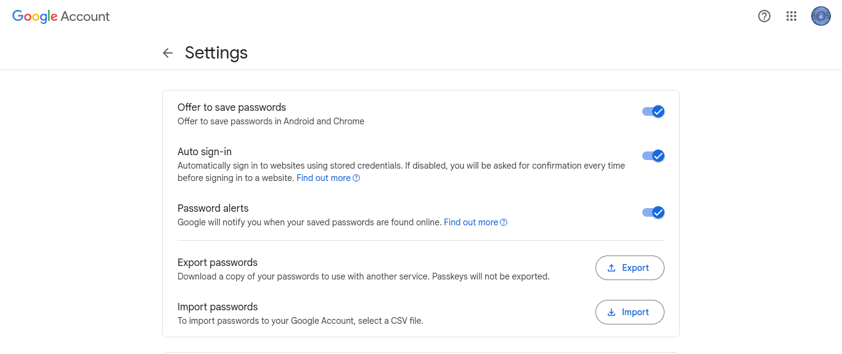Click the Export passwords label
The height and width of the screenshot is (354, 842).
(218, 262)
